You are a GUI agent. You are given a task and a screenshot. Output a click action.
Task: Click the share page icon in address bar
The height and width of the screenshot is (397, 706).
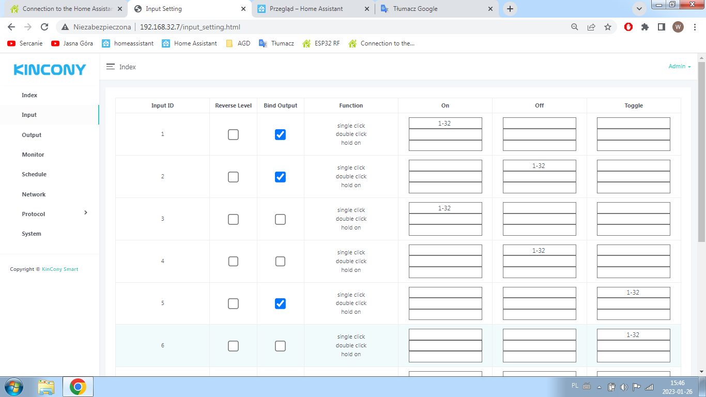click(x=591, y=27)
